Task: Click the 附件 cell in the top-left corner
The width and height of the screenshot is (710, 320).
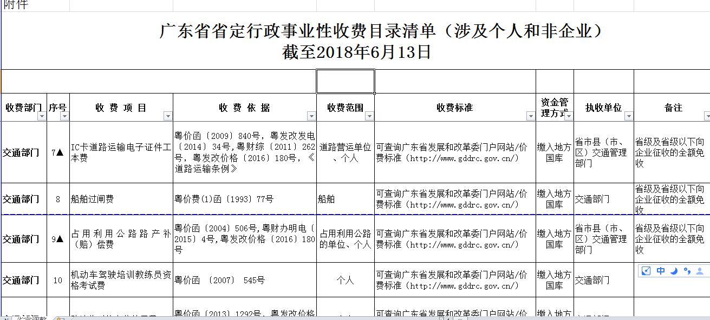Action: pos(15,5)
